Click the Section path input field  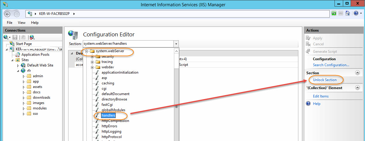[x=129, y=44]
